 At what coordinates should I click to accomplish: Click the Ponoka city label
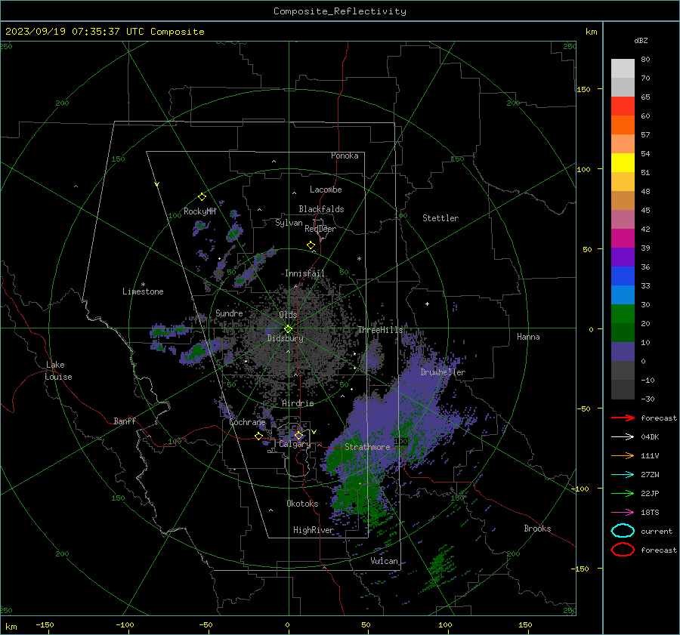[345, 156]
